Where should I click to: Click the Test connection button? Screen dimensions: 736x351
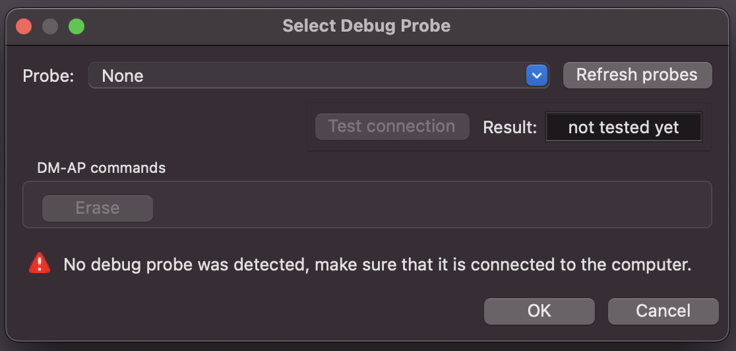392,127
